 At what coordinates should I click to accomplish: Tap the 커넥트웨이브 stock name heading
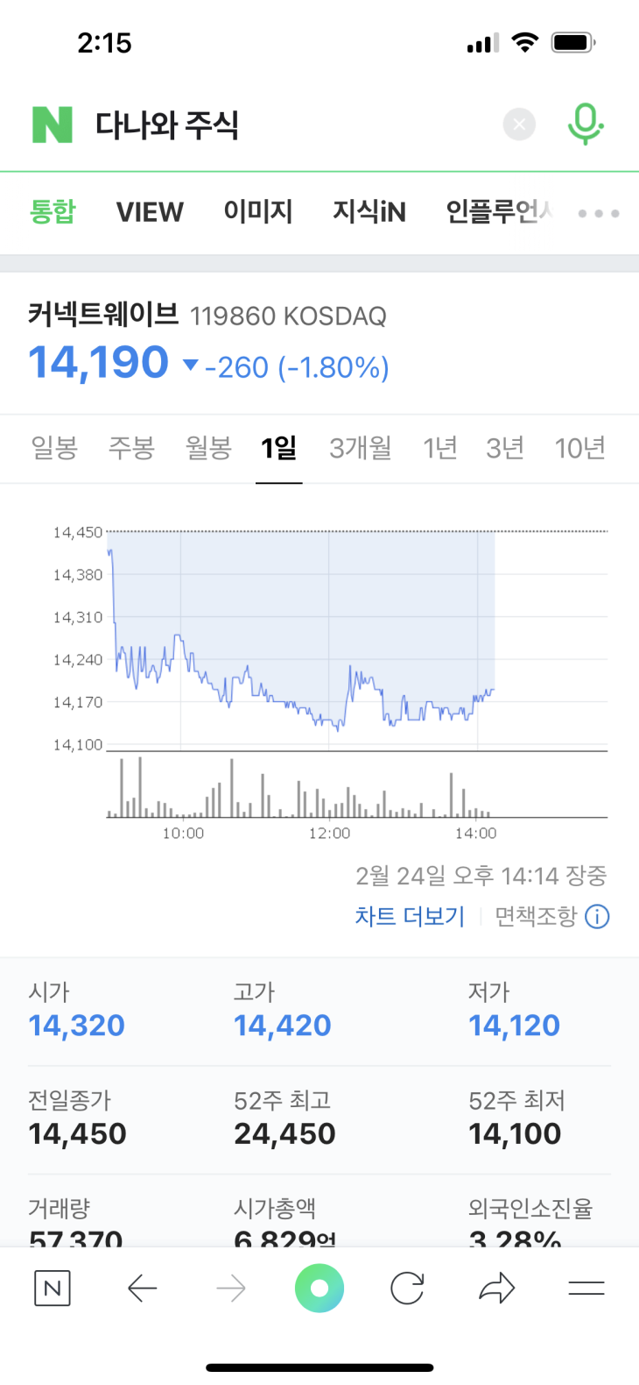pyautogui.click(x=103, y=314)
